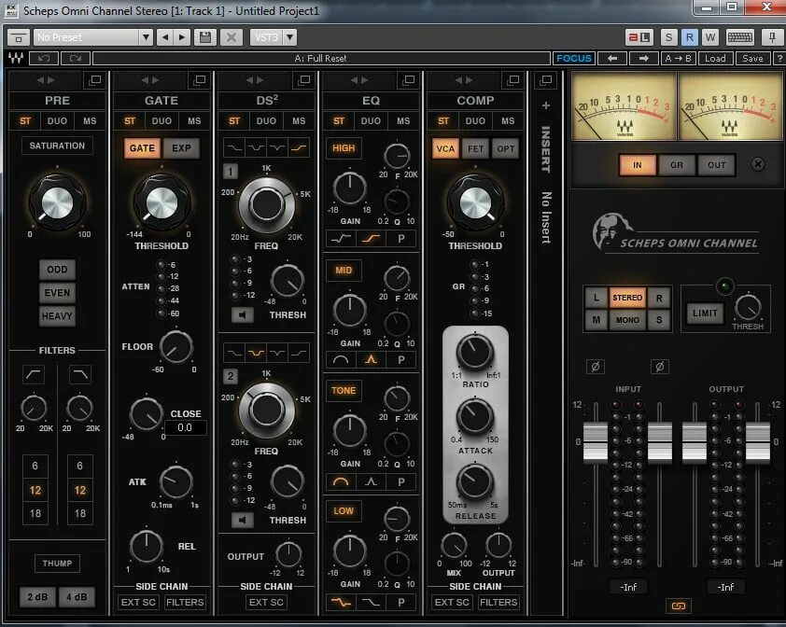Toggle the LIMIT button near the thresh knob
The height and width of the screenshot is (627, 786).
pyautogui.click(x=705, y=313)
